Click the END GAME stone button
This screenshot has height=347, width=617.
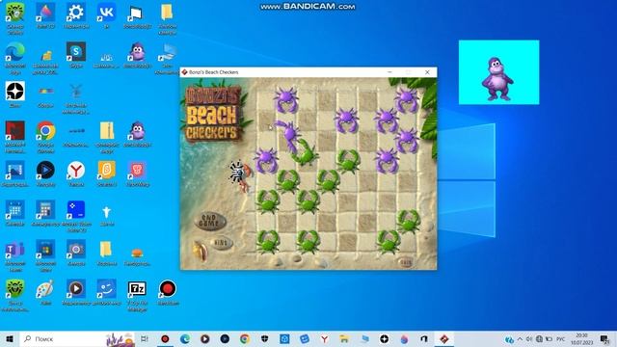click(210, 222)
